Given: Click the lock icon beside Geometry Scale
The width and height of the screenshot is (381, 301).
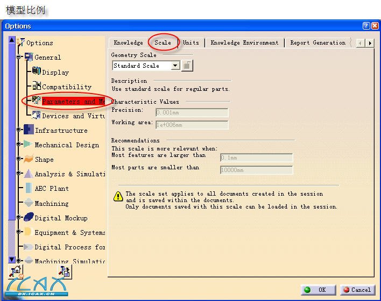Looking at the screenshot, I should point(187,66).
